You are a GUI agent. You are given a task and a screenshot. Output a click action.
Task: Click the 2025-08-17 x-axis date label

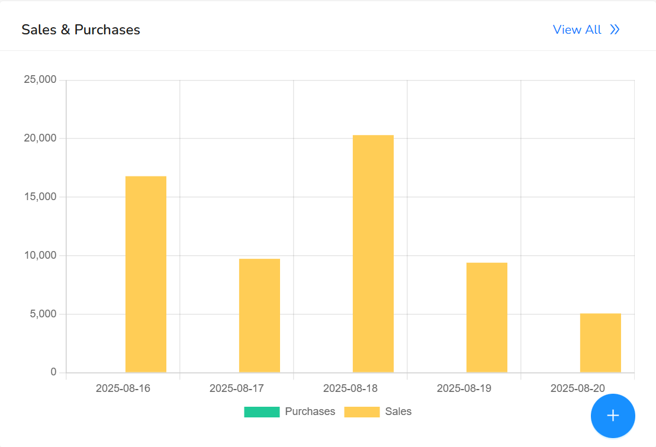click(x=237, y=389)
